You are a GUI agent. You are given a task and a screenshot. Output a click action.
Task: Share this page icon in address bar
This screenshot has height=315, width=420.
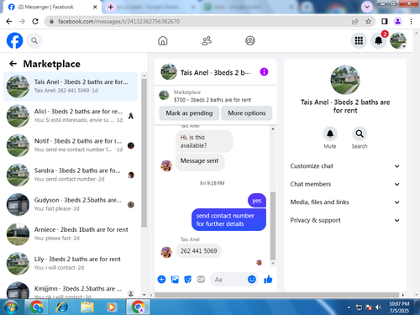(x=355, y=21)
